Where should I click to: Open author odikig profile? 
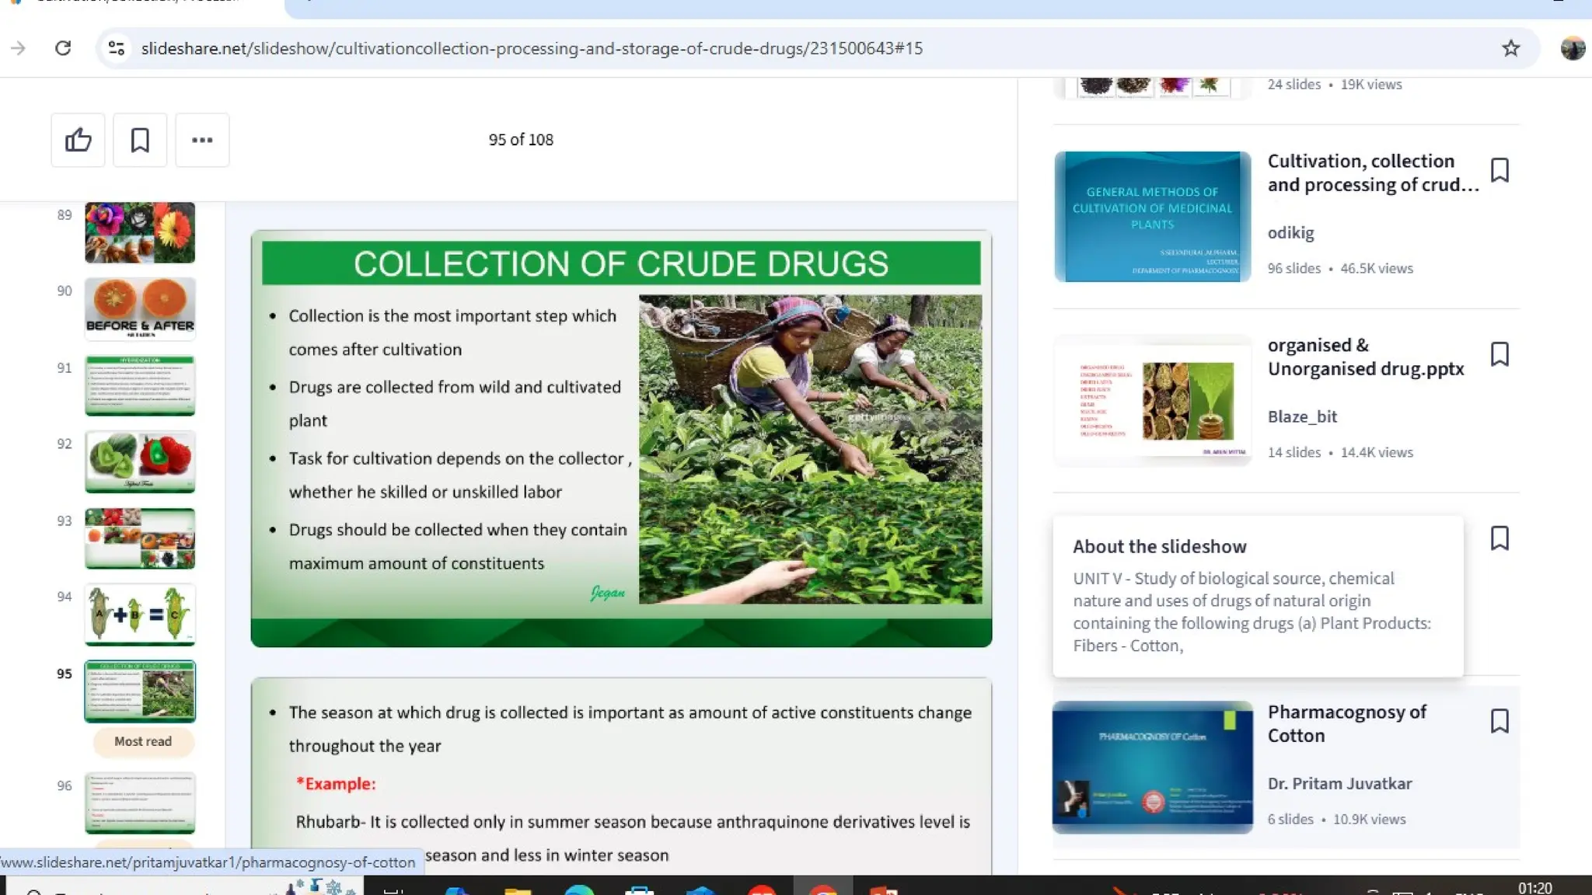pyautogui.click(x=1290, y=232)
